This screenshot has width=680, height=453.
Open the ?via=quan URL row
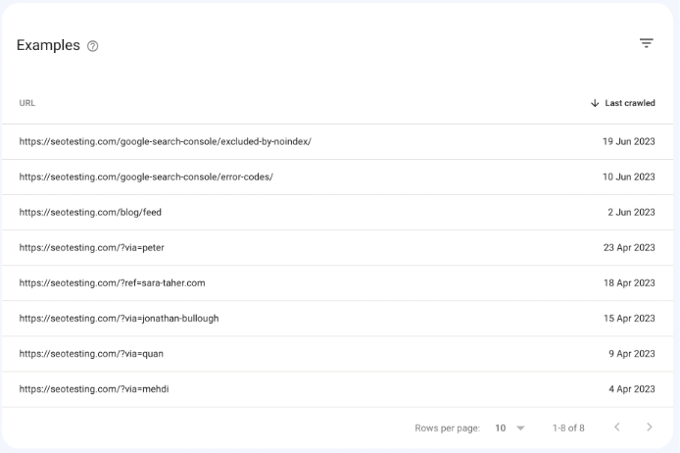(337, 354)
